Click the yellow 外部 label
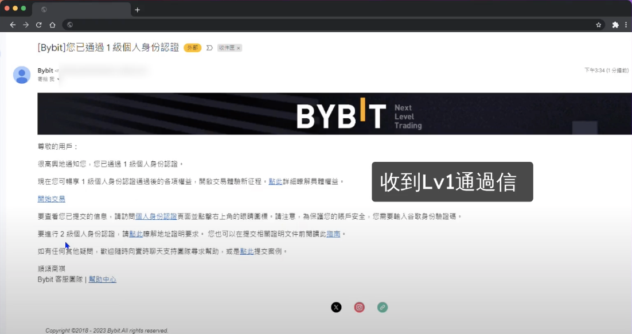This screenshot has width=632, height=334. click(x=192, y=48)
